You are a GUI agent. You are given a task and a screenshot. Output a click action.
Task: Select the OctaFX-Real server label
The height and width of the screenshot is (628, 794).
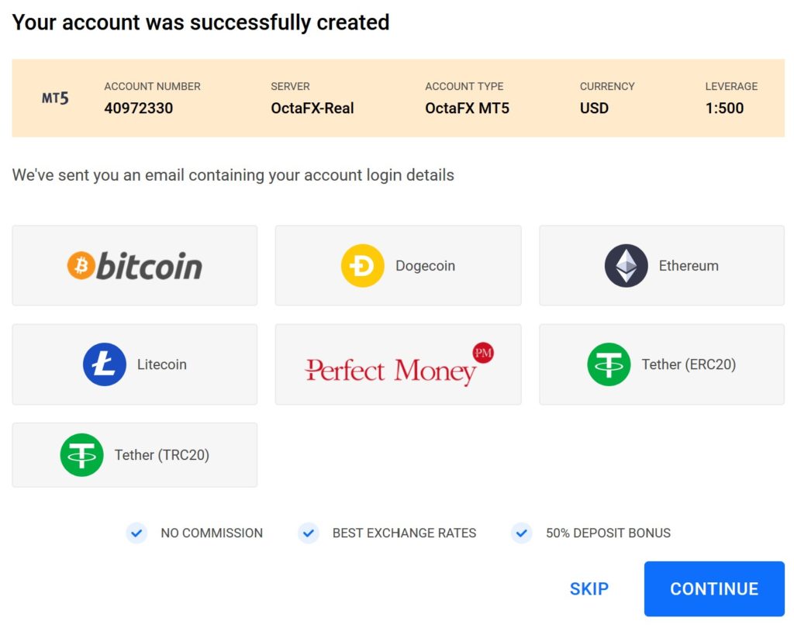(312, 109)
